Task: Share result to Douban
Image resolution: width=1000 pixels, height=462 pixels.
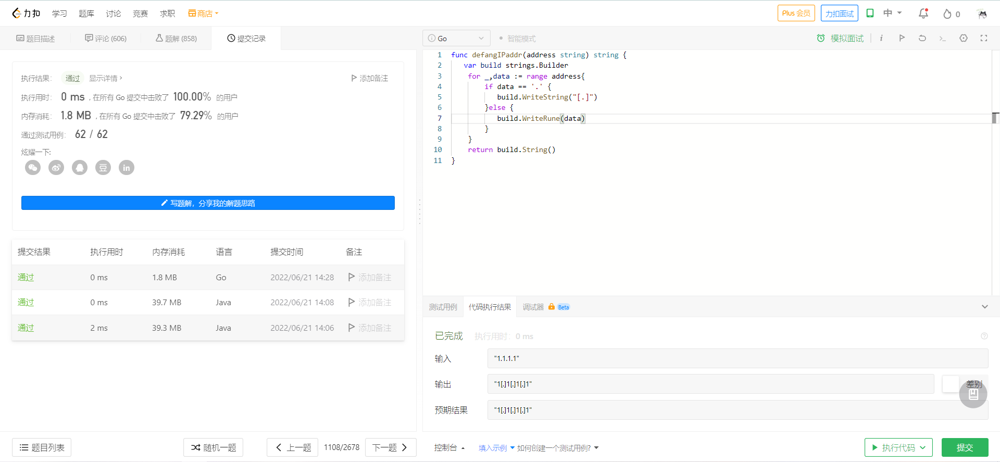Action: (x=103, y=168)
